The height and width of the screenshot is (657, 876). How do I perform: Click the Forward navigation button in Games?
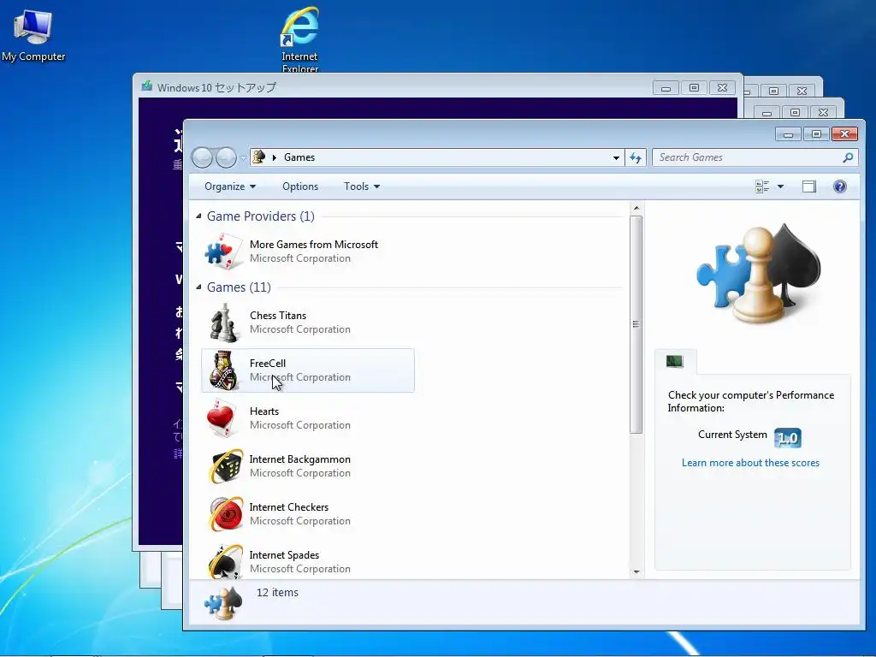226,158
